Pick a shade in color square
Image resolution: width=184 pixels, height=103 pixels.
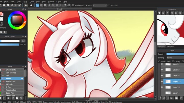click(17, 20)
